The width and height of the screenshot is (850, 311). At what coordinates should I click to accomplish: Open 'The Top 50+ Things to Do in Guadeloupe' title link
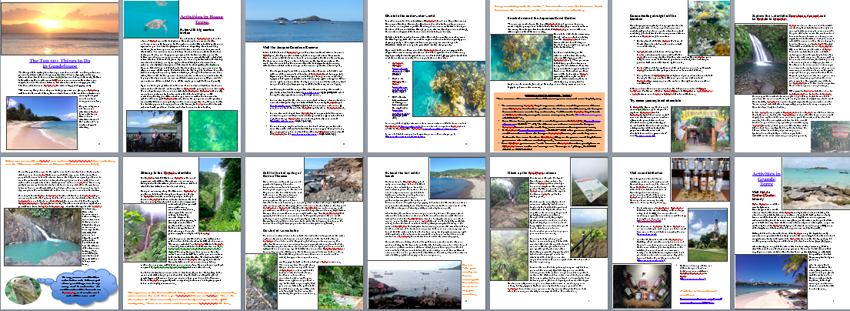coord(60,62)
